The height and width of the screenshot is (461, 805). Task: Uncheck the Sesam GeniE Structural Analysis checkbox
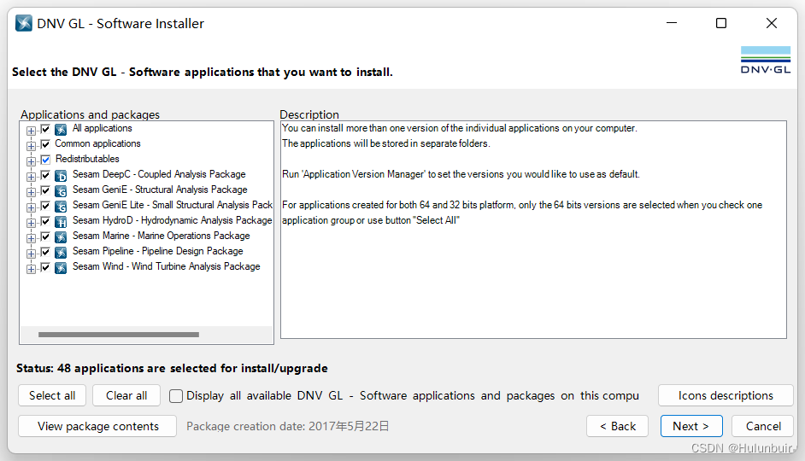[45, 190]
